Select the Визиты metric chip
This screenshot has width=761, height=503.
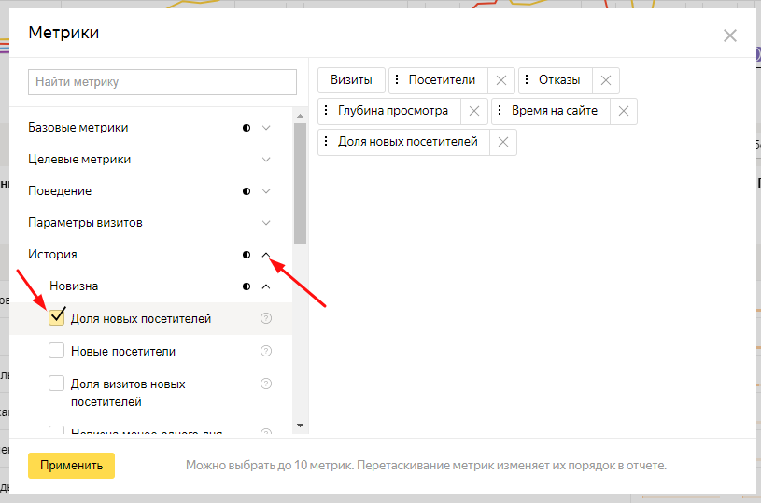351,80
